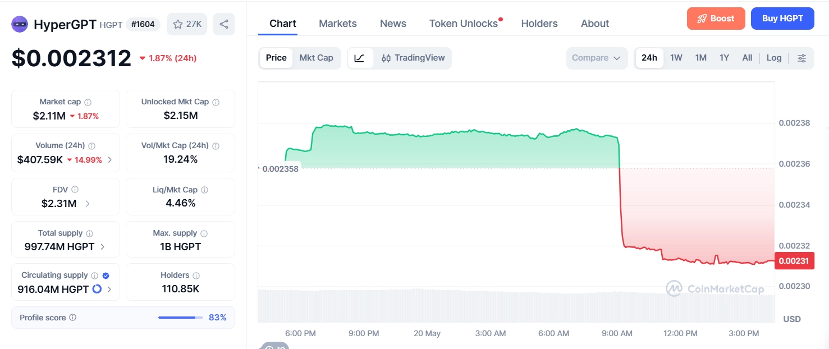
Task: Open the Token Unlocks tab
Action: click(x=464, y=24)
